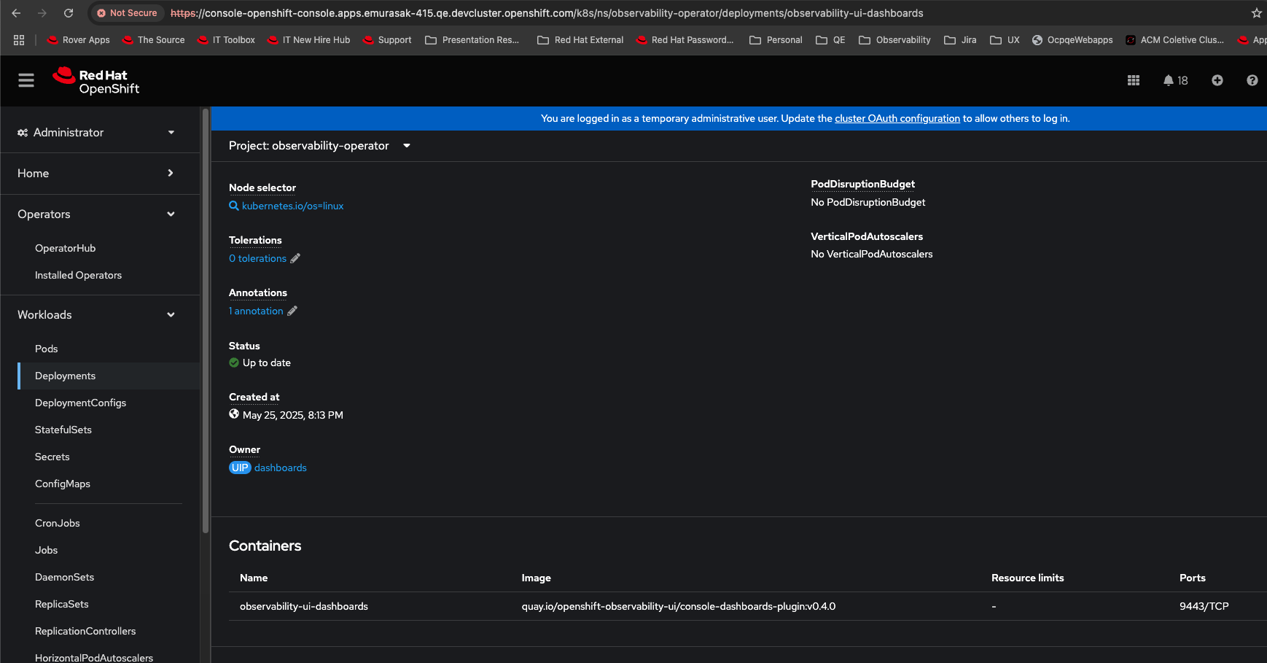Click the browser back arrow
The image size is (1267, 663).
click(x=16, y=13)
